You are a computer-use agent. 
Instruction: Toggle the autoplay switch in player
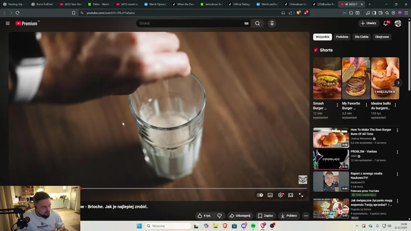point(260,195)
